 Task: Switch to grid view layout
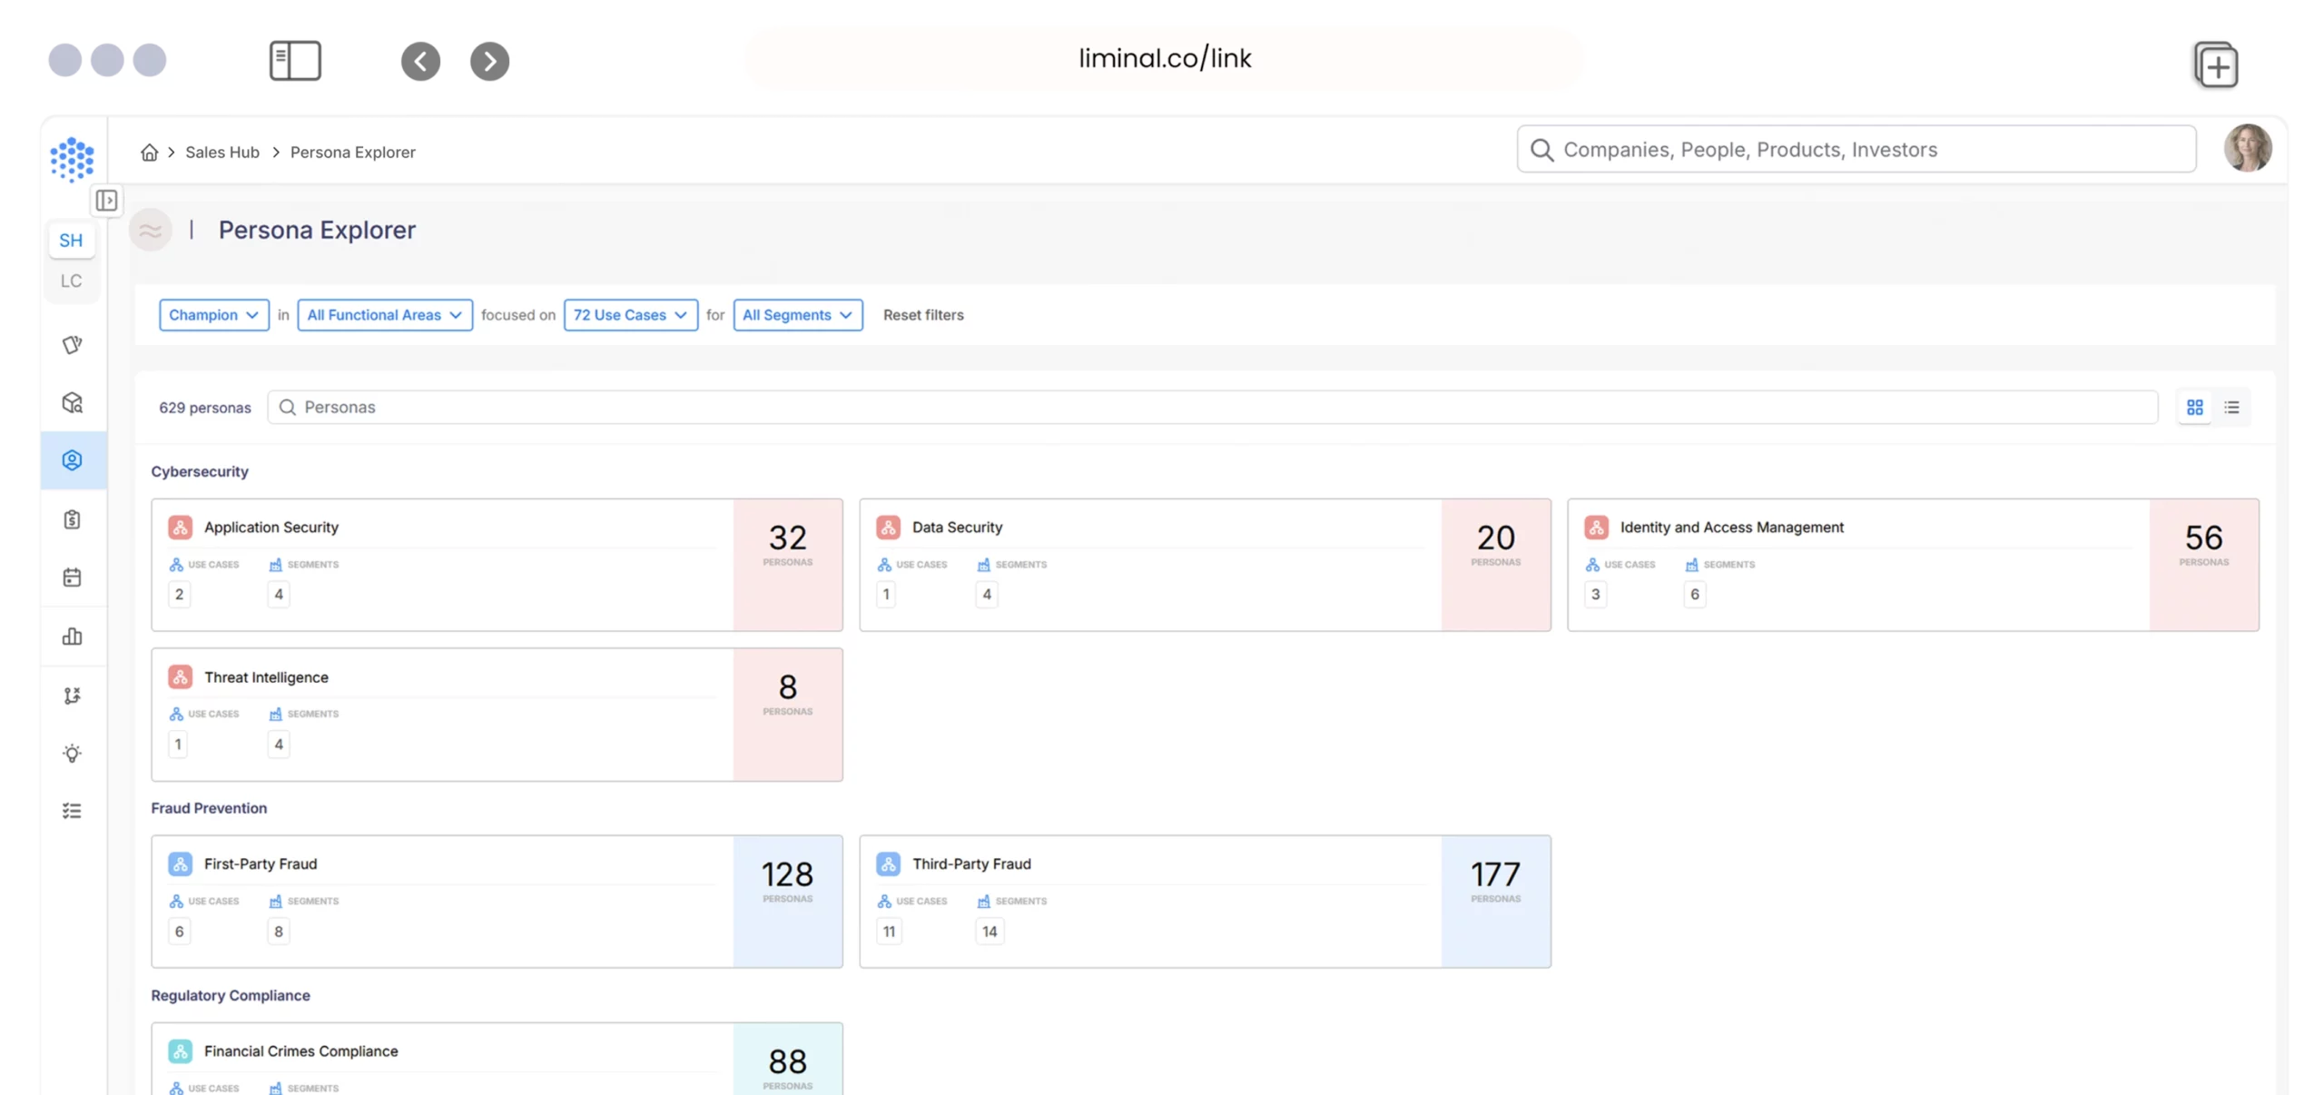[2195, 408]
